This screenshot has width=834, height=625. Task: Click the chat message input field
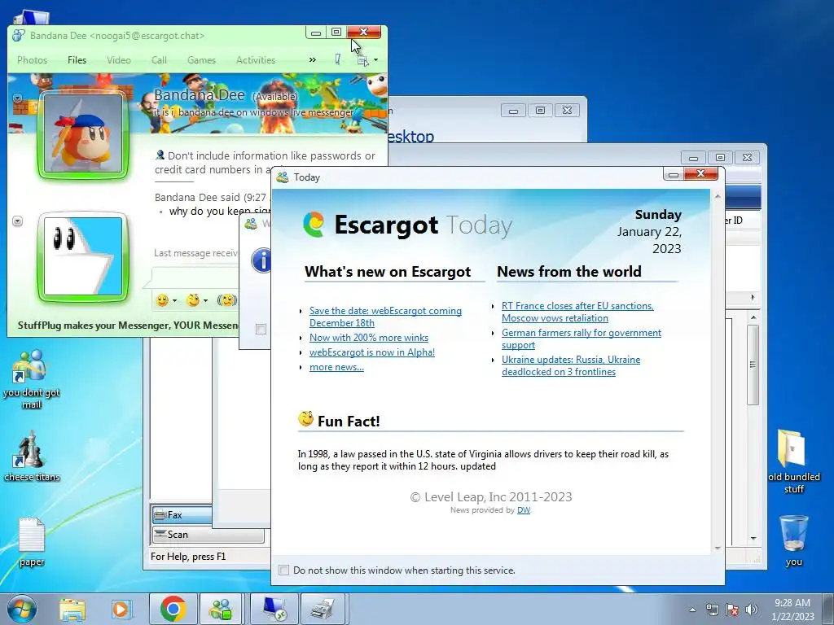pos(195,278)
